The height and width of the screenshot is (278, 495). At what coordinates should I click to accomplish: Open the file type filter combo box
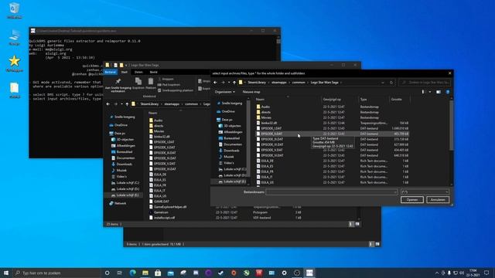(425, 192)
